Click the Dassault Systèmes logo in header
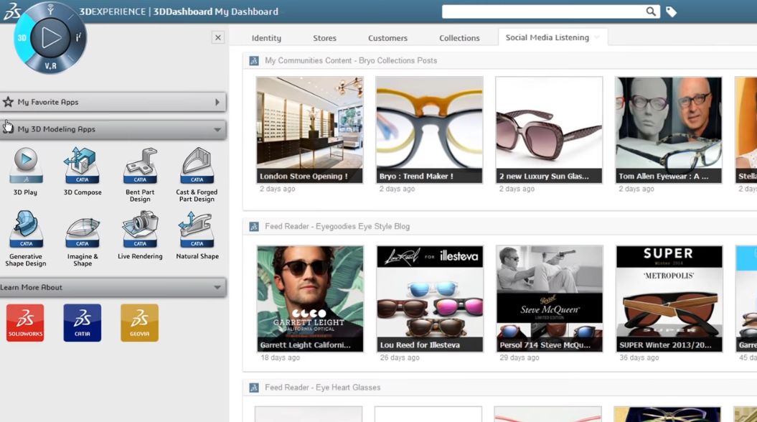 click(12, 11)
